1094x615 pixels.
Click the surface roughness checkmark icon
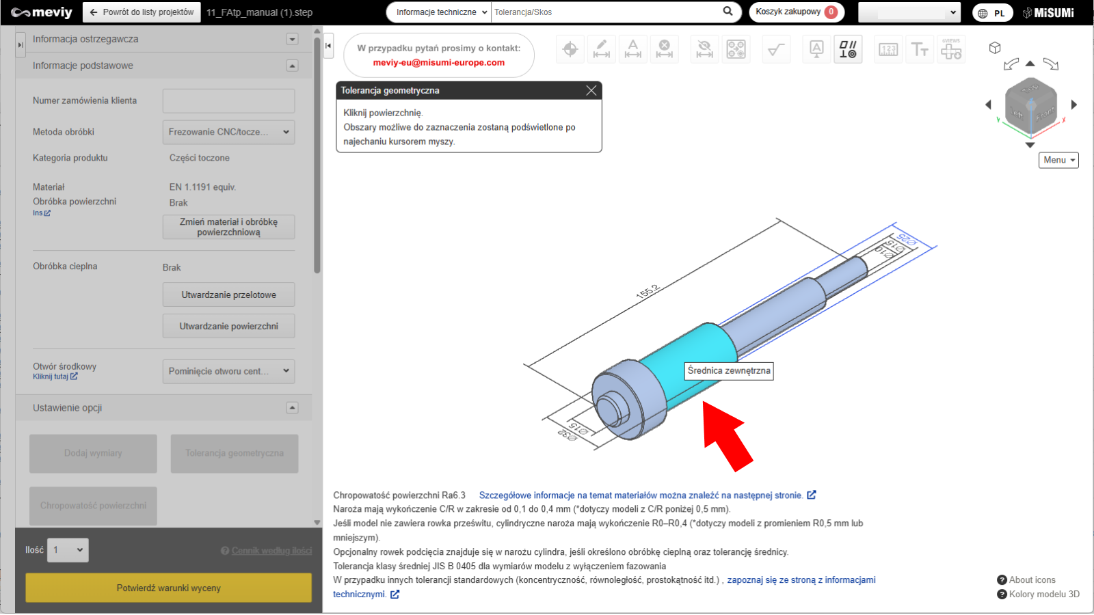coord(776,49)
